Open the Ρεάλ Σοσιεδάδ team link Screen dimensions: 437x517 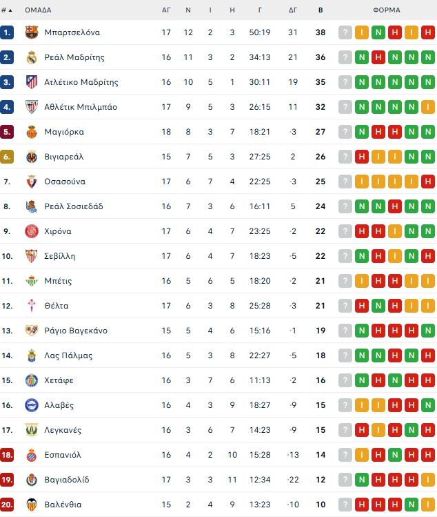(x=74, y=206)
